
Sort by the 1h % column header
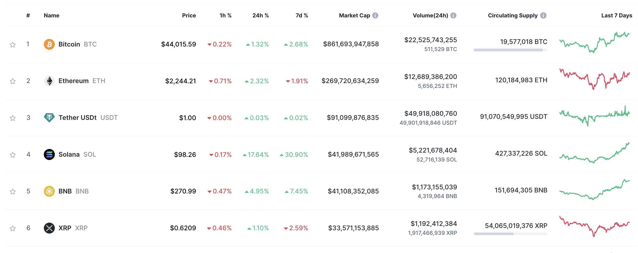225,15
